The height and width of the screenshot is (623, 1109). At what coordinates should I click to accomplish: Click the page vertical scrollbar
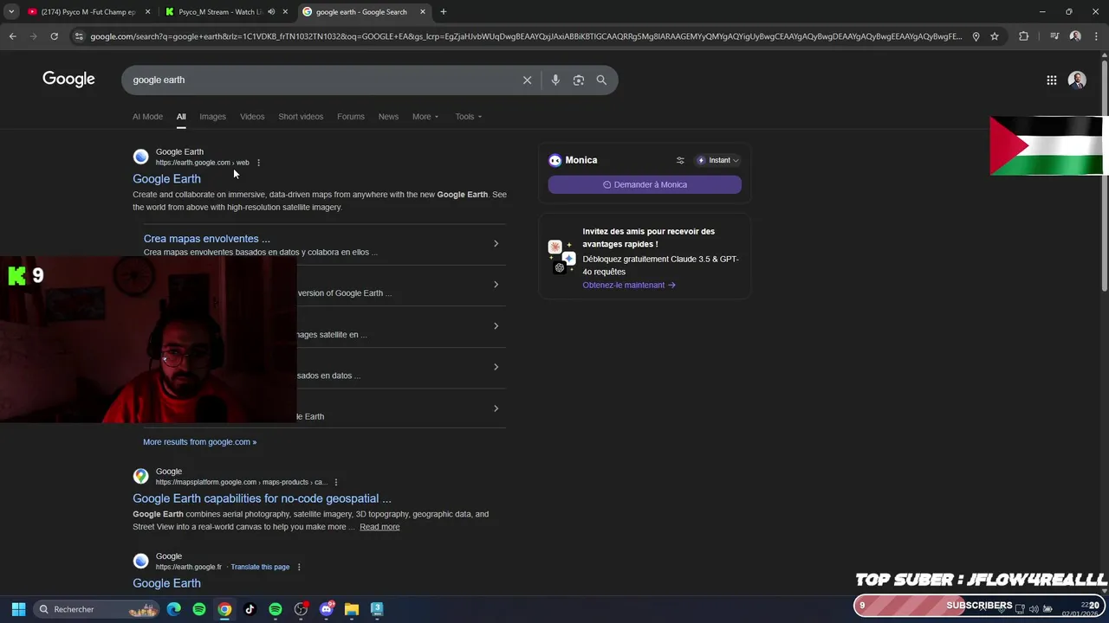coord(1104,173)
